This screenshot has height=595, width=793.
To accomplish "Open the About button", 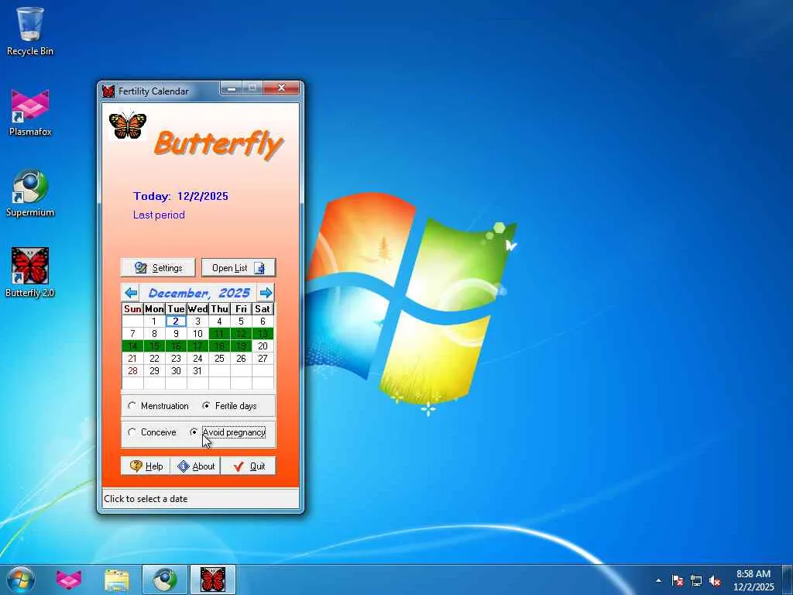I will coord(195,466).
